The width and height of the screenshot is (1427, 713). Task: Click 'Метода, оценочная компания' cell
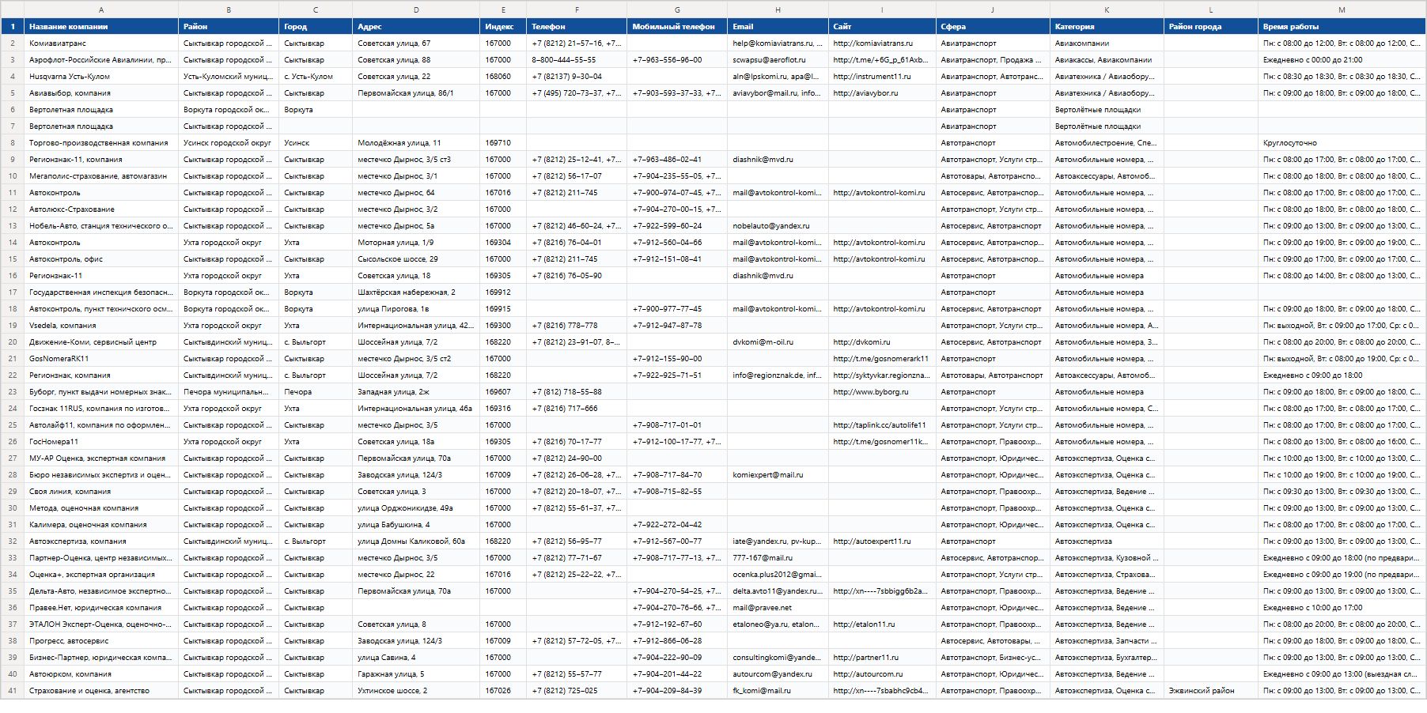101,508
